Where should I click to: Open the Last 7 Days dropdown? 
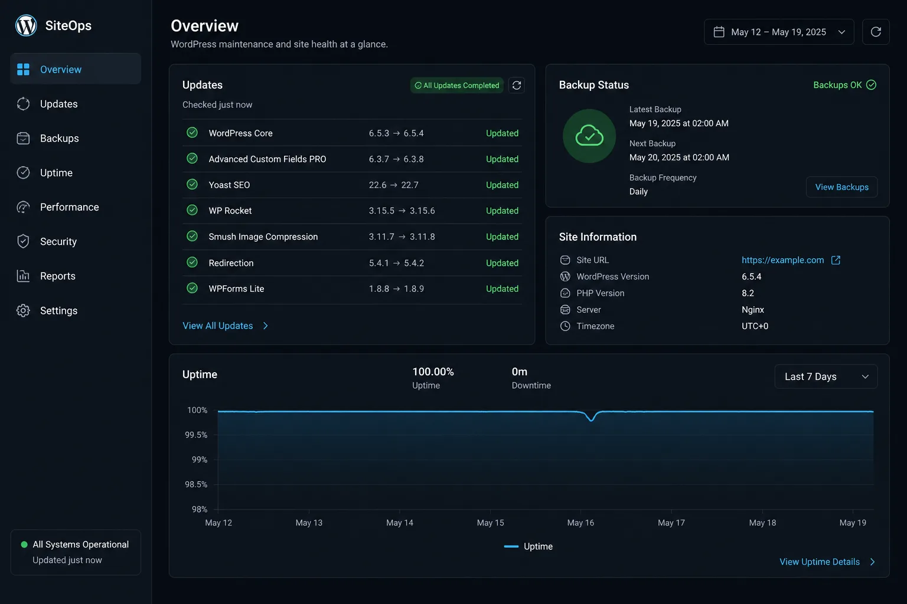(x=826, y=377)
